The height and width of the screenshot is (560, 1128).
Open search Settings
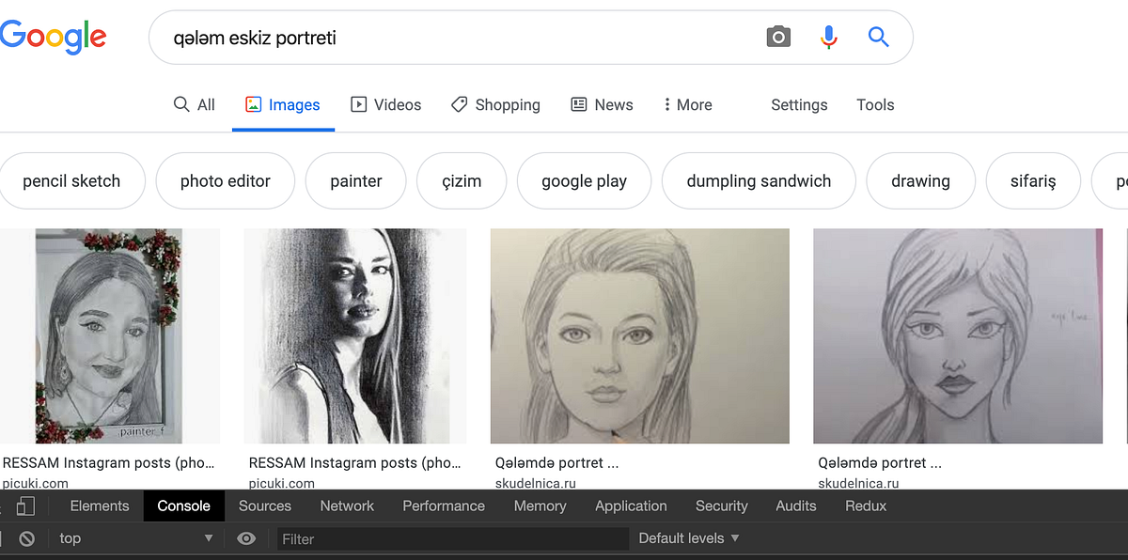coord(799,105)
